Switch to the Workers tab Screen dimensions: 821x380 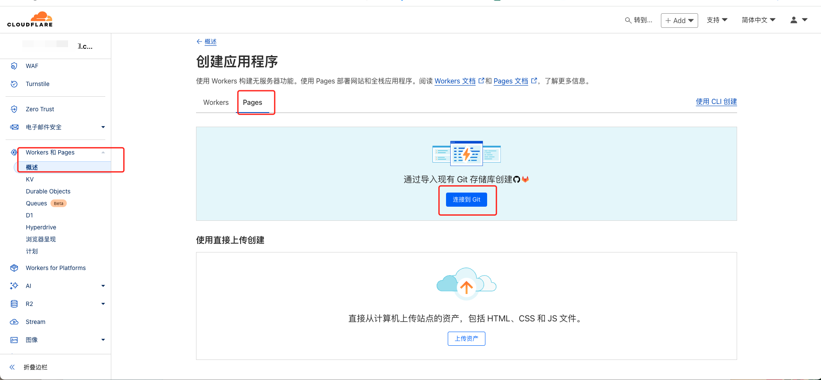[216, 103]
